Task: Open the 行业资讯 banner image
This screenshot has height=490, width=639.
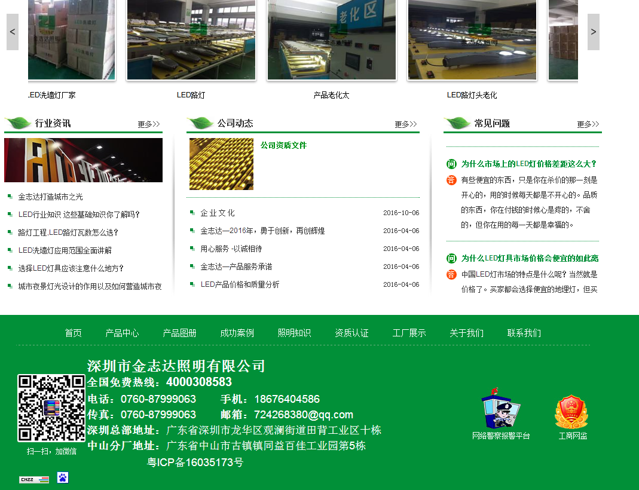Action: coord(83,160)
